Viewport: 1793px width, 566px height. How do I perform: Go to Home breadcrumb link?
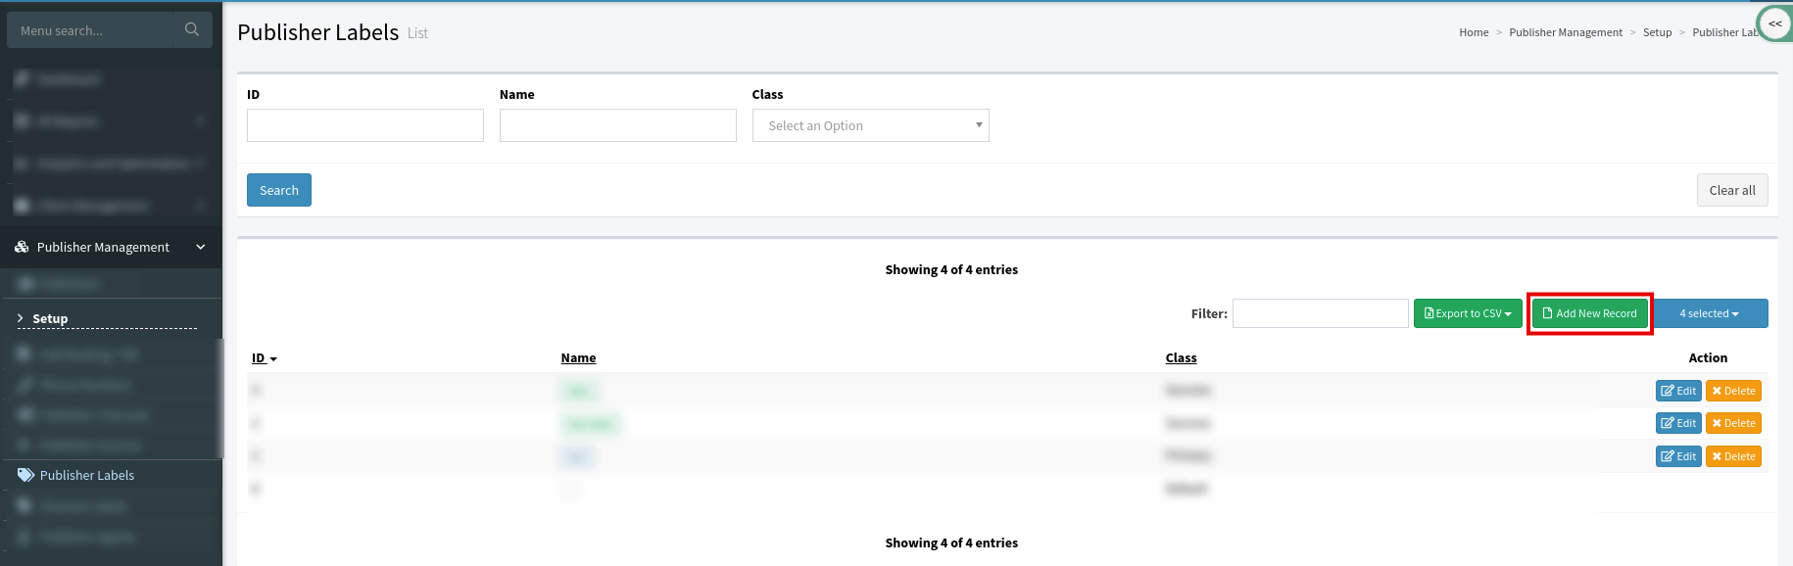pyautogui.click(x=1473, y=33)
